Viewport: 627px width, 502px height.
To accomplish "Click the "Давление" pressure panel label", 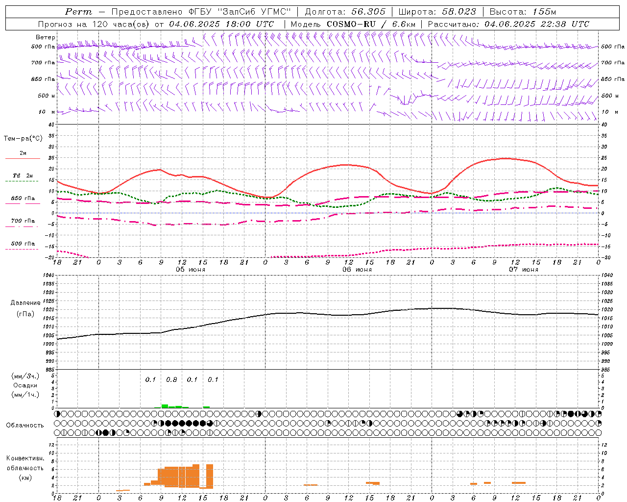I will (x=25, y=303).
